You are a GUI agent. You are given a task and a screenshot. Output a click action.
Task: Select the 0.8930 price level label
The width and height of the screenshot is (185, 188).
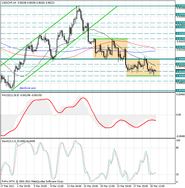180,91
